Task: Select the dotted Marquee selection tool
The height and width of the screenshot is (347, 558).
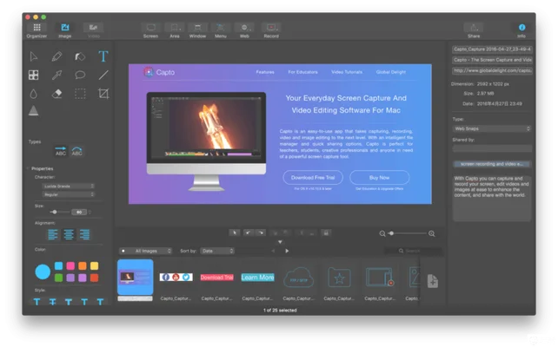Action: pyautogui.click(x=80, y=94)
